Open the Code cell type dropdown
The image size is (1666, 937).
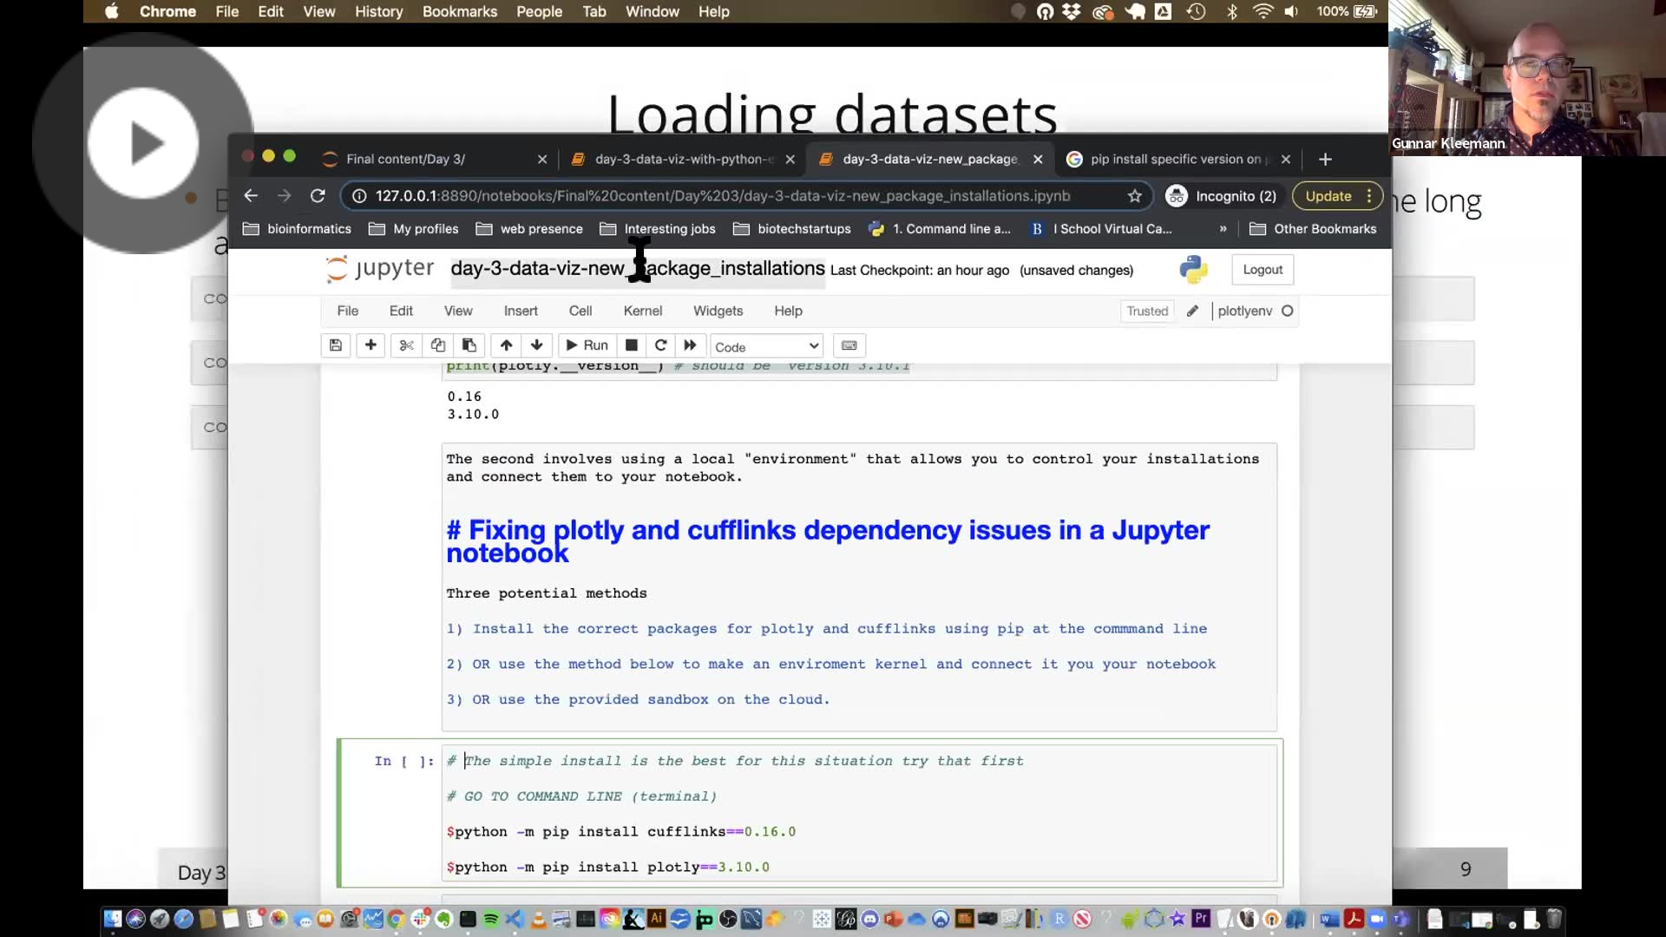coord(765,345)
